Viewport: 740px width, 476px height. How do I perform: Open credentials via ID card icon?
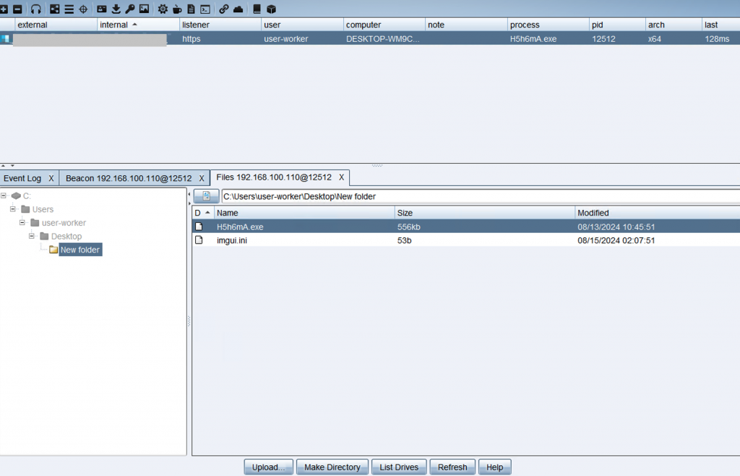point(101,9)
